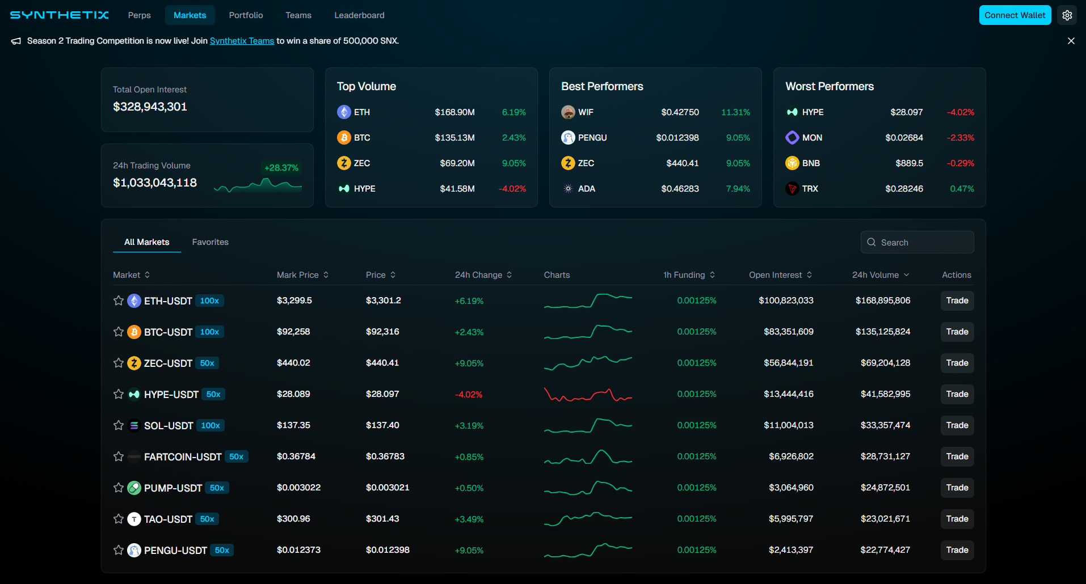
Task: Click the WIF icon in Best Performers
Action: pyautogui.click(x=568, y=112)
